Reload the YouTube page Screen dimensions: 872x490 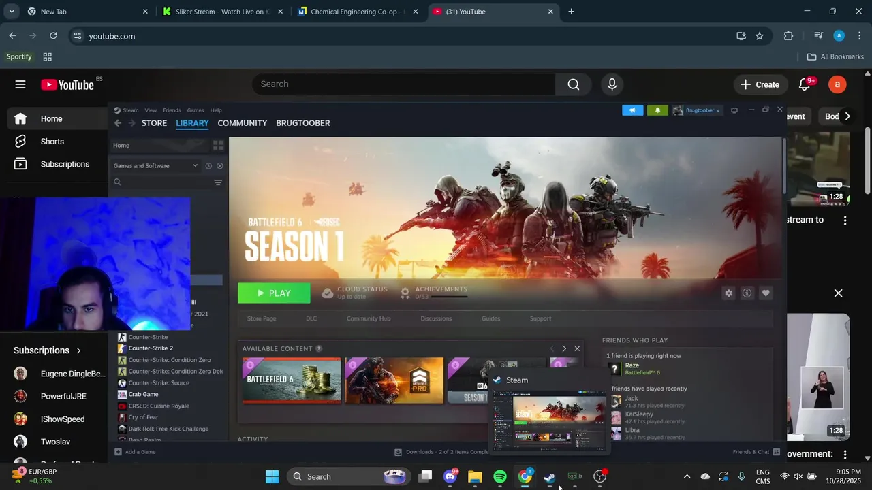53,36
